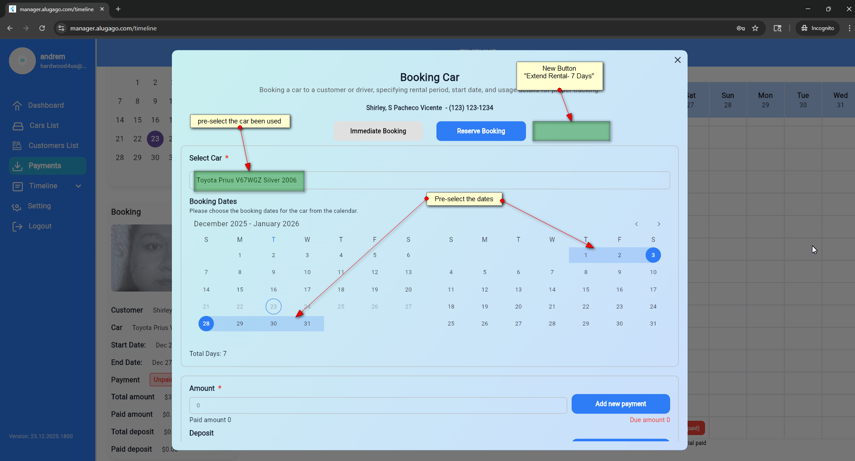Image resolution: width=855 pixels, height=461 pixels.
Task: Advance calendar to next month
Action: (658, 224)
